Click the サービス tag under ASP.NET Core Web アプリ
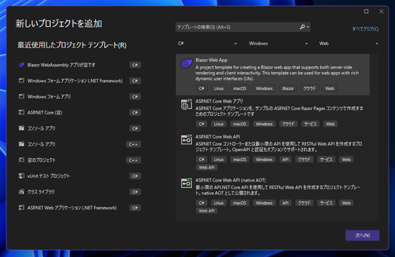 pyautogui.click(x=310, y=124)
